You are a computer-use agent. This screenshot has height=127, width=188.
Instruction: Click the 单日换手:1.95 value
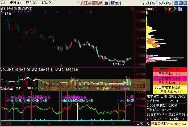(x=106, y=88)
